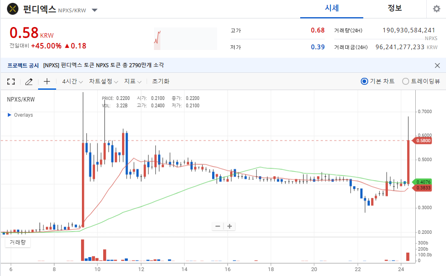Switch to the 정보 tab
Image resolution: width=446 pixels, height=276 pixels.
point(395,9)
